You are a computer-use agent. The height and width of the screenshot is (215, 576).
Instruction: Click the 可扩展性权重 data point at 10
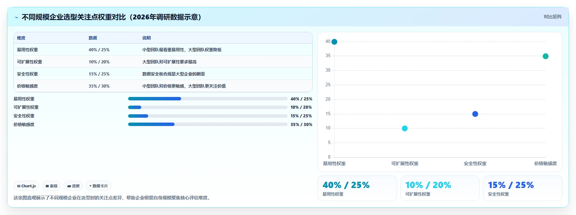[405, 128]
